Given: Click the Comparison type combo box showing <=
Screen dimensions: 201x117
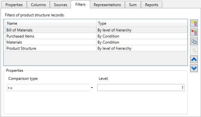Looking at the screenshot, I should pyautogui.click(x=50, y=88).
